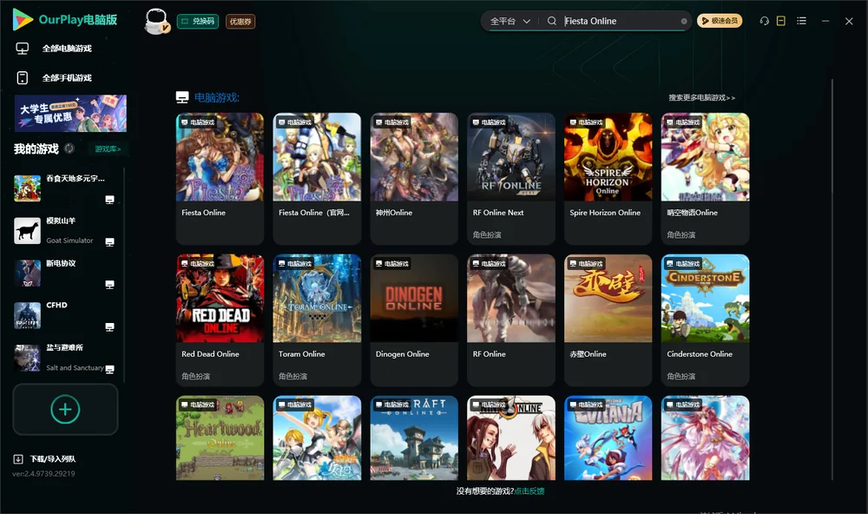The width and height of the screenshot is (868, 514).
Task: Open the RF Online Next card
Action: tap(511, 178)
